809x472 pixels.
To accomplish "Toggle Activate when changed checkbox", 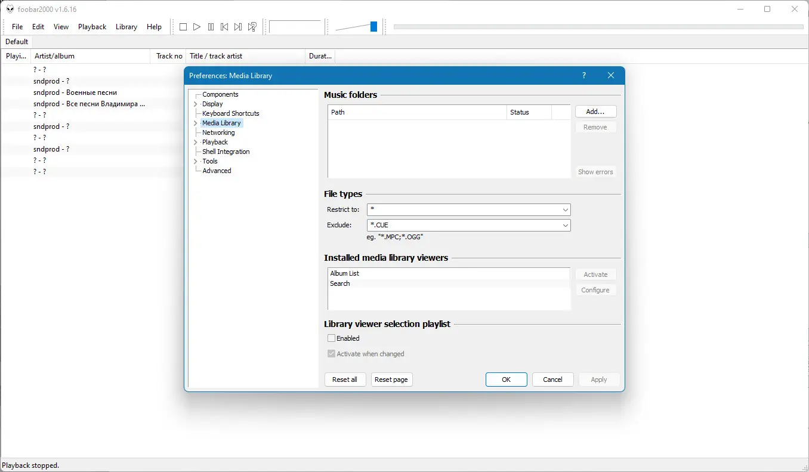I will pyautogui.click(x=332, y=354).
